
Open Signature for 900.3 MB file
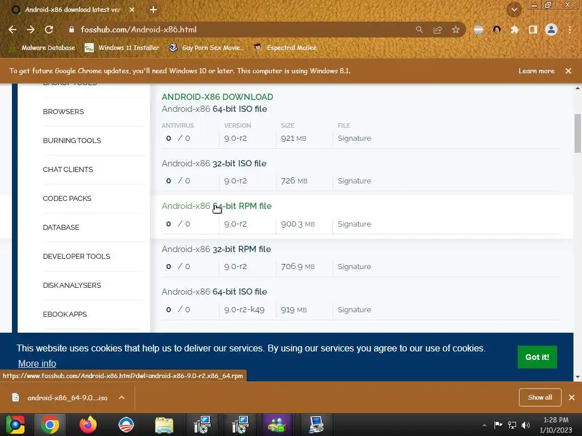click(x=354, y=224)
